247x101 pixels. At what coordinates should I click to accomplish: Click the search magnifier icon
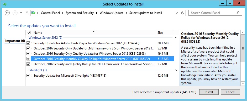[238, 13]
